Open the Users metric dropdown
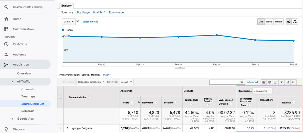Screen dimensions: 303x133 click(x=68, y=22)
